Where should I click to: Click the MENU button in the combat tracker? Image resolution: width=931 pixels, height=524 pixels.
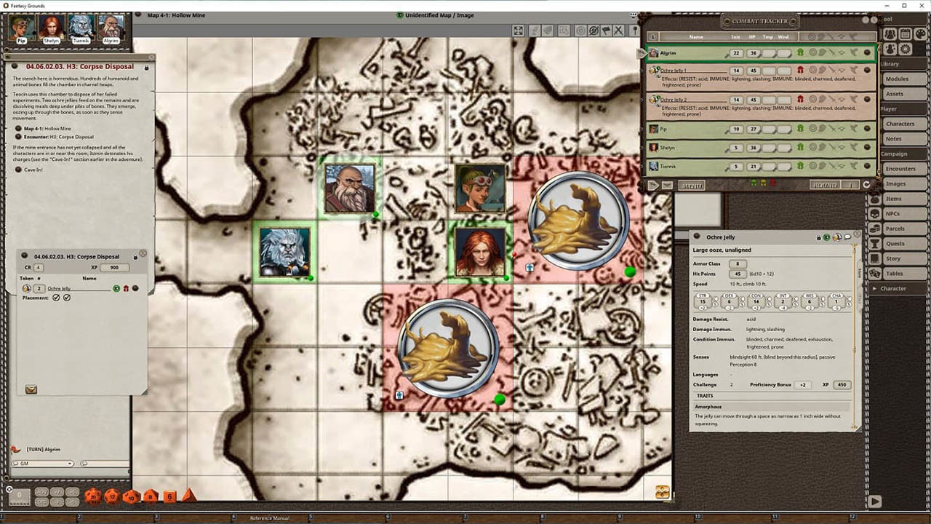pyautogui.click(x=691, y=185)
